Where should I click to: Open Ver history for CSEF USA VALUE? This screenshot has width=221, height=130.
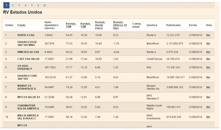208,59
